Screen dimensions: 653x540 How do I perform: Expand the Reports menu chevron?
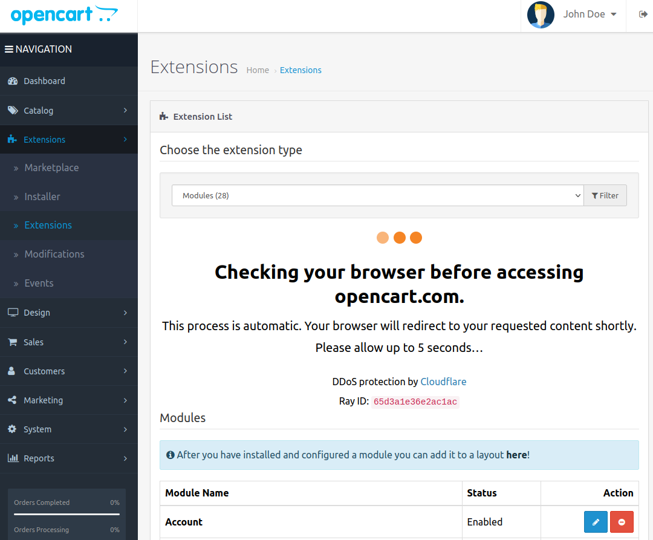125,458
